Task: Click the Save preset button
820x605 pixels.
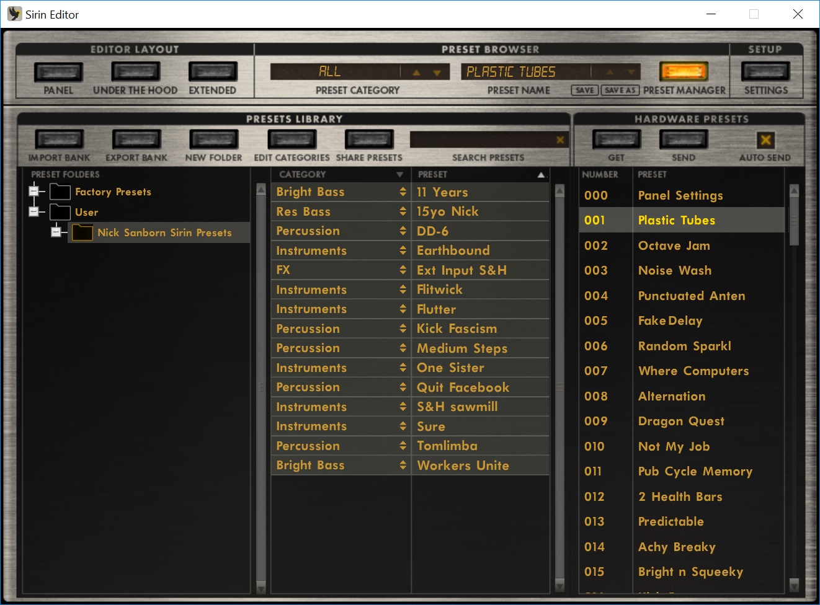Action: [584, 91]
